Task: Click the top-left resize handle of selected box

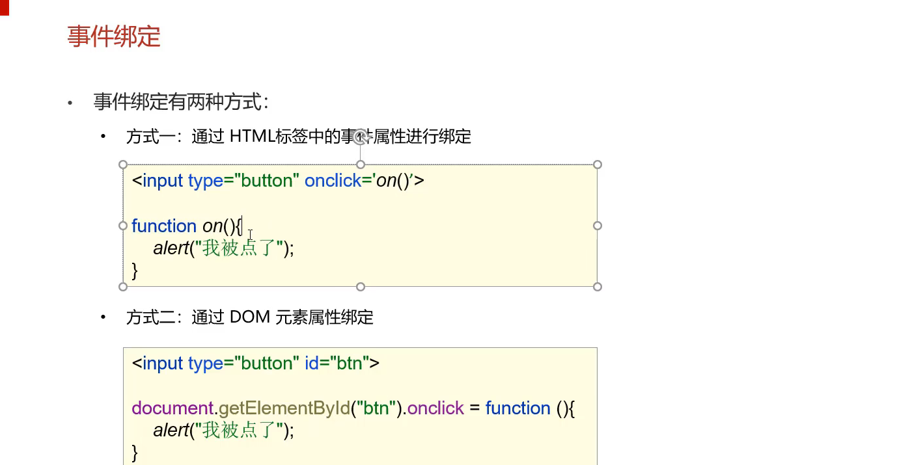Action: pyautogui.click(x=123, y=165)
